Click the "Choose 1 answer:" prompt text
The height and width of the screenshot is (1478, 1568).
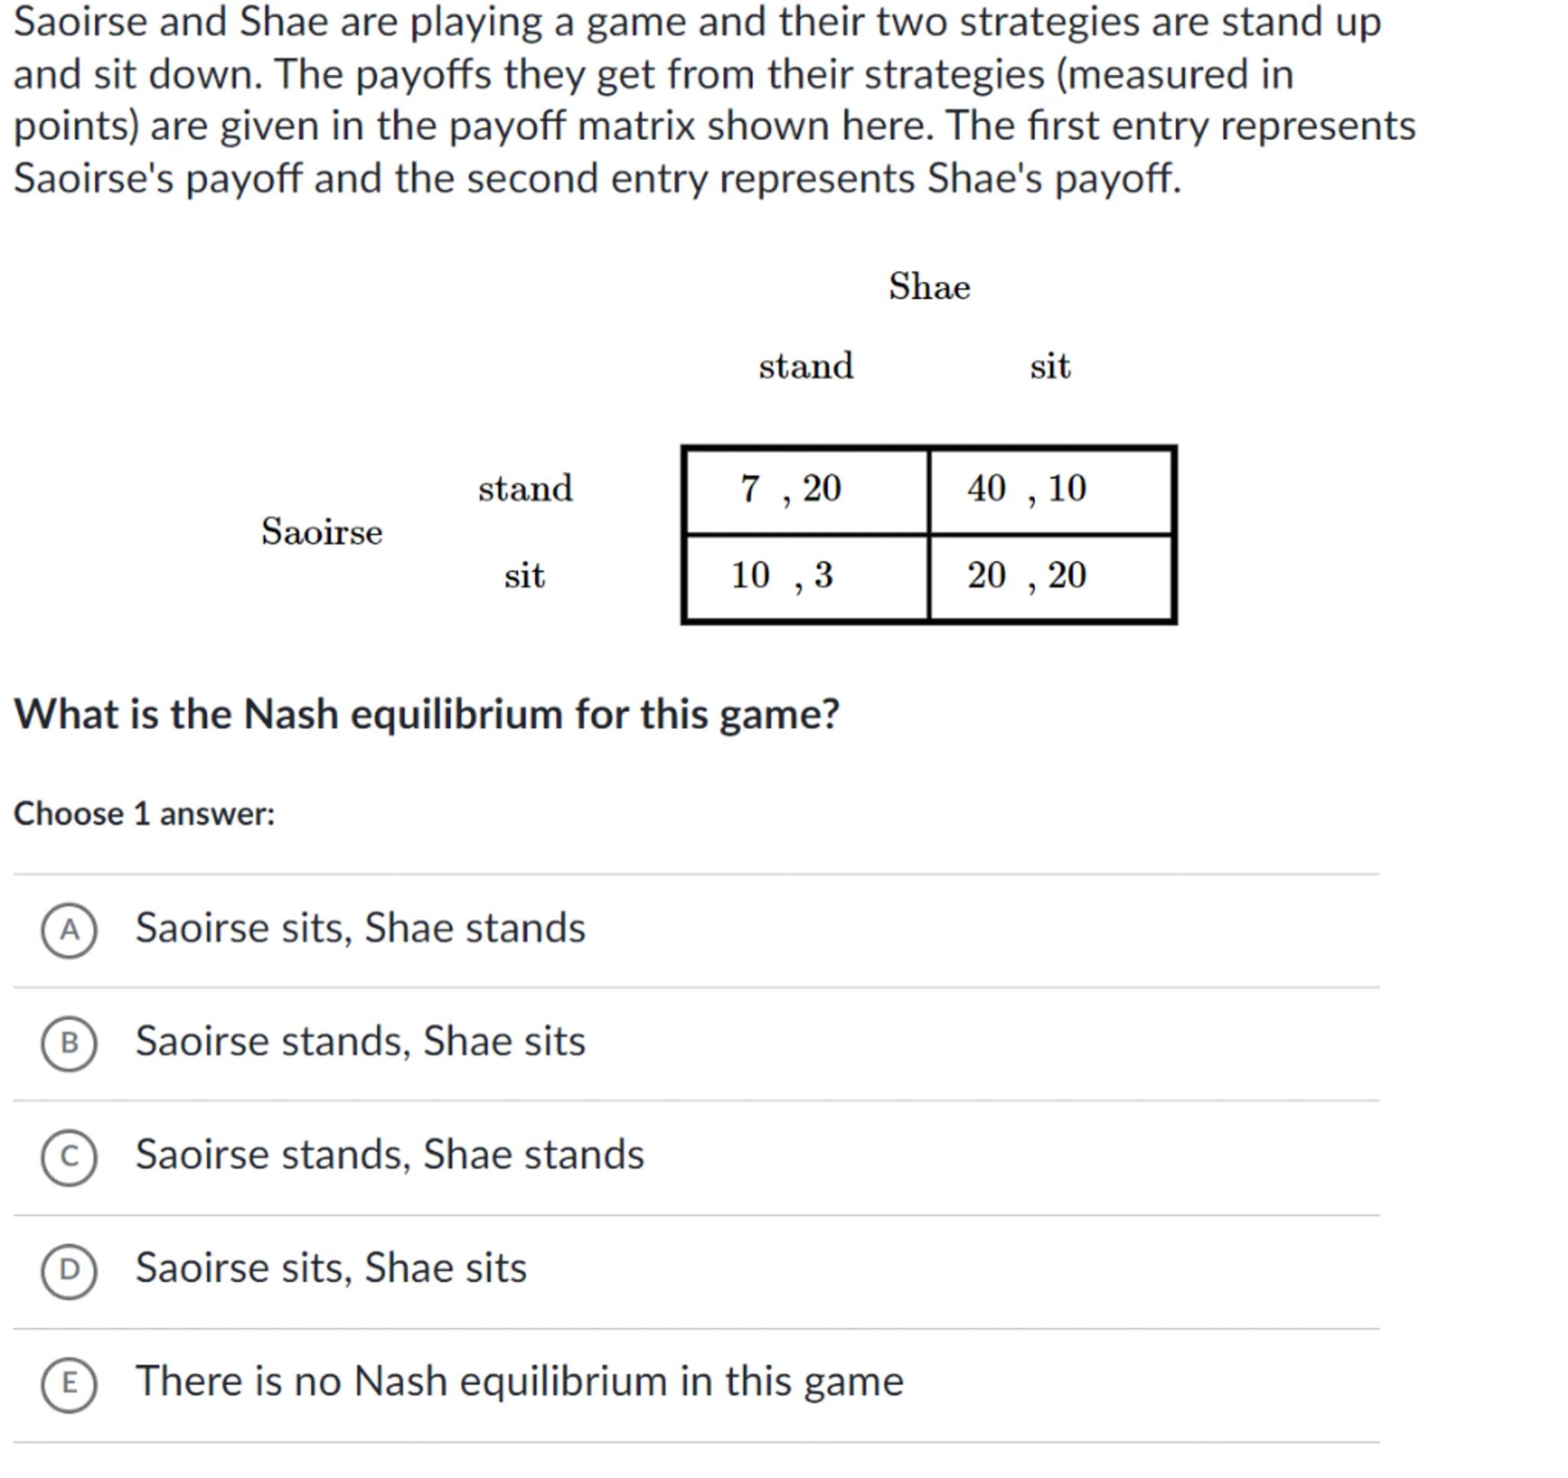[145, 814]
